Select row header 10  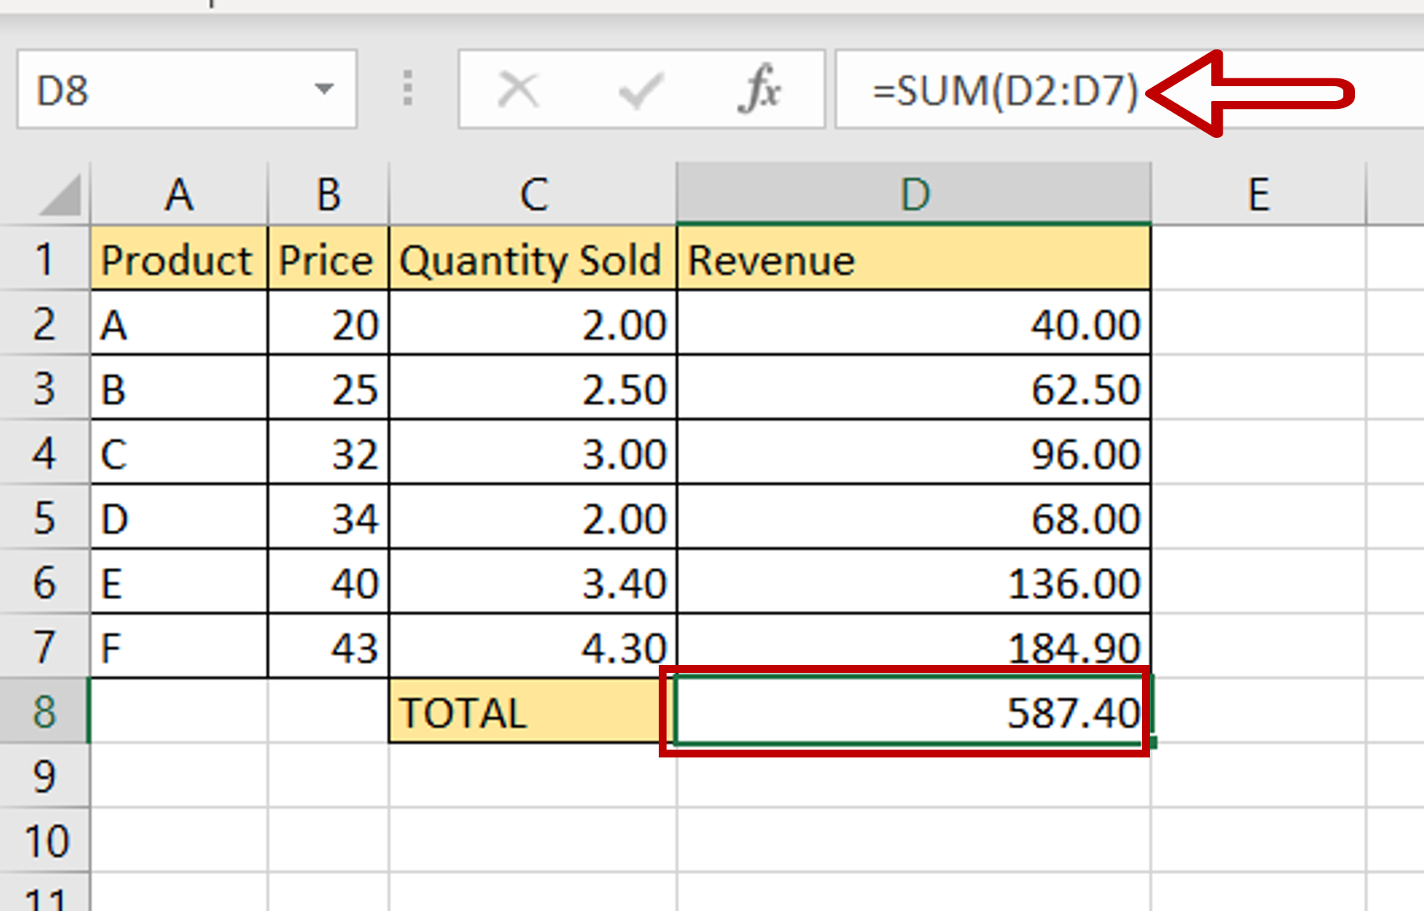click(x=45, y=840)
